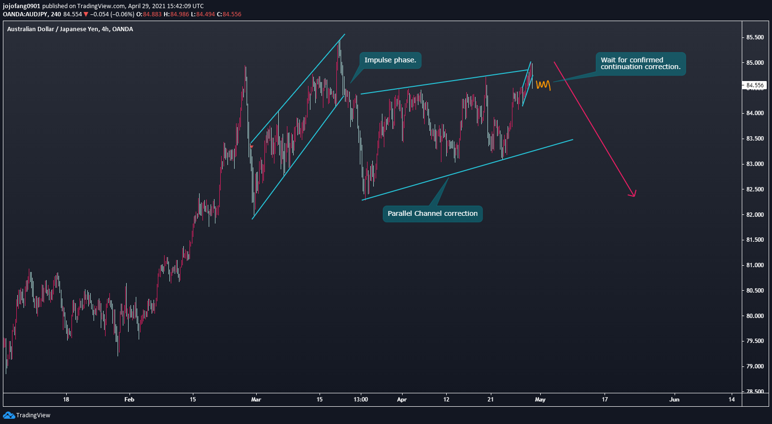Click the 'Apr' label on the time axis
Viewport: 772px width, 424px height.
tap(402, 400)
